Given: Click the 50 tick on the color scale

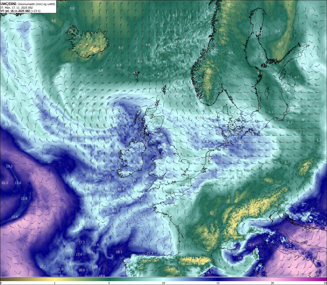Looking at the screenshot, I should coord(325,283).
